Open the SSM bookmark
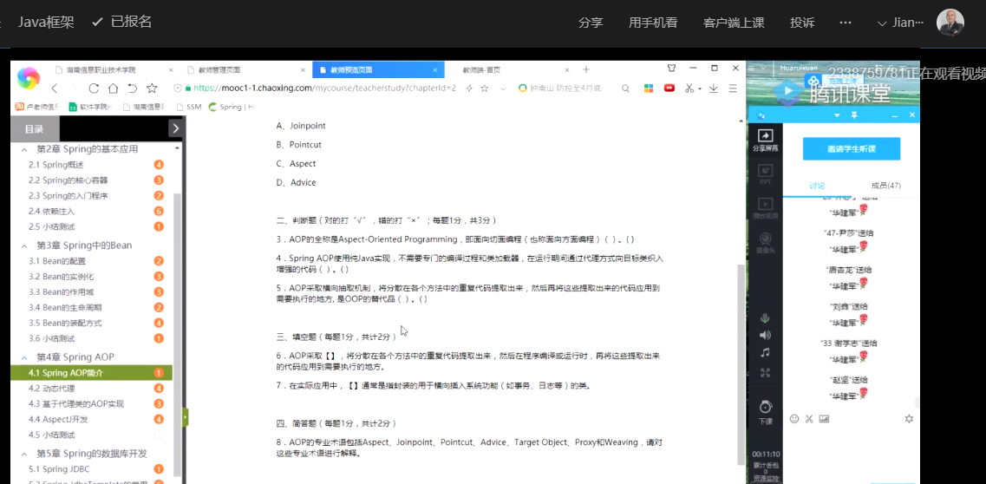Image resolution: width=986 pixels, height=484 pixels. tap(189, 107)
